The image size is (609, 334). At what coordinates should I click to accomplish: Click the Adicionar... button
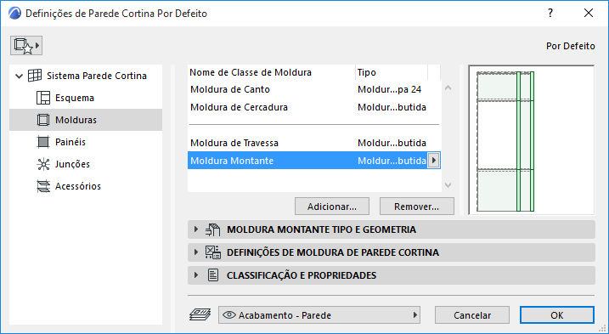(x=332, y=207)
